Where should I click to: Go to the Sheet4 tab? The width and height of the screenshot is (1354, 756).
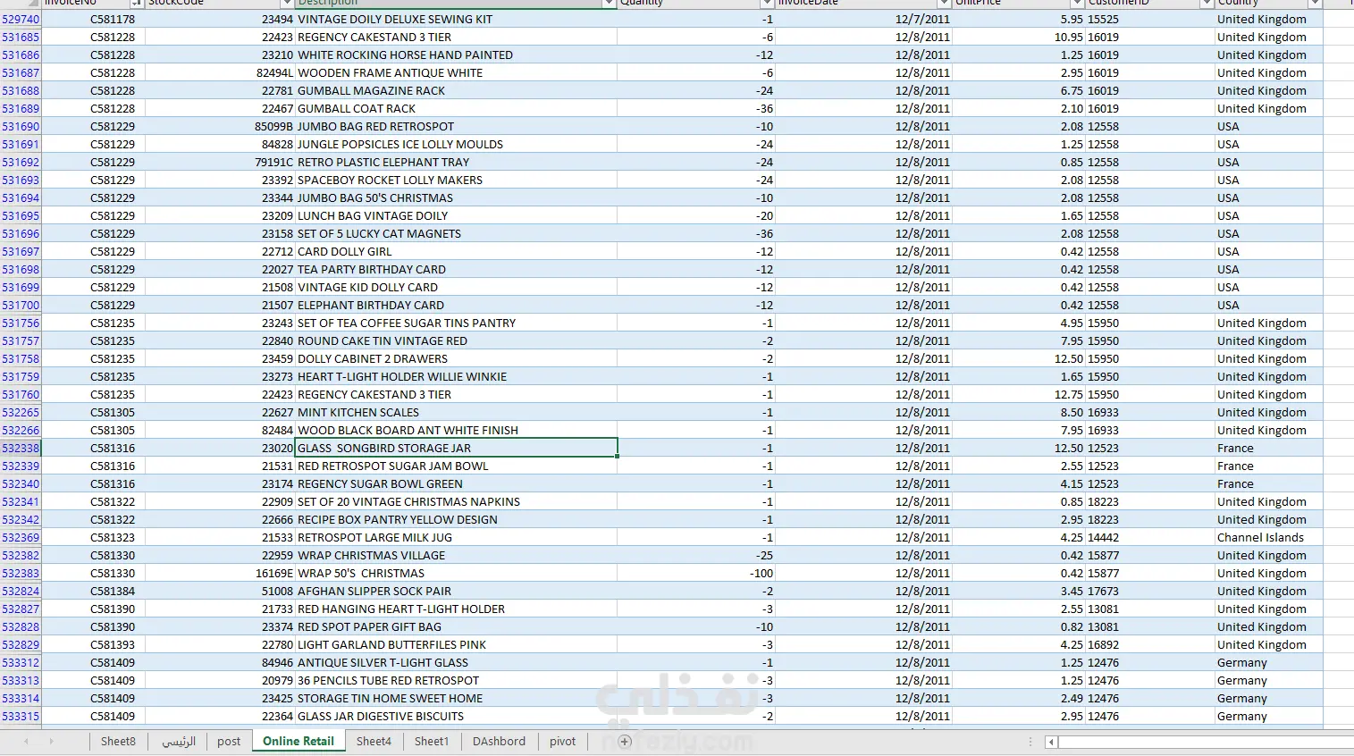[374, 742]
